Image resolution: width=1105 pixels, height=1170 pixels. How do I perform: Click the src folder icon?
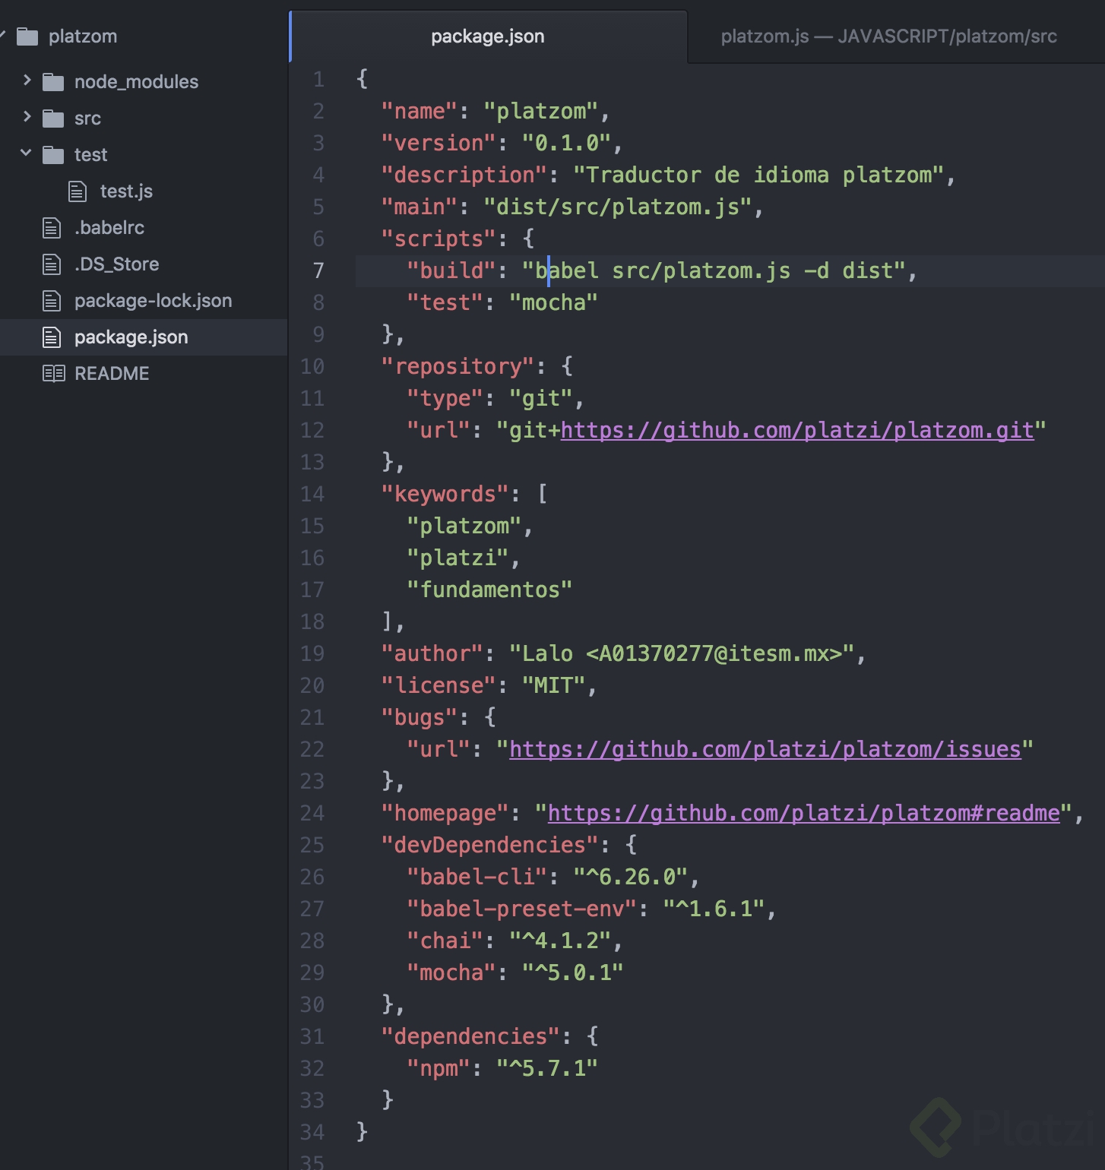click(53, 119)
